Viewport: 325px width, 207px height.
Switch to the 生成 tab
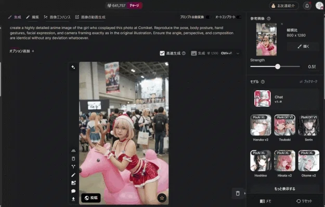[15, 17]
